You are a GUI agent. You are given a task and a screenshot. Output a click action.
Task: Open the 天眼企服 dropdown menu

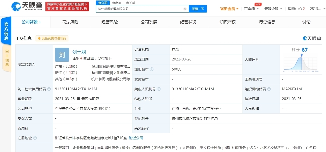(x=273, y=9)
